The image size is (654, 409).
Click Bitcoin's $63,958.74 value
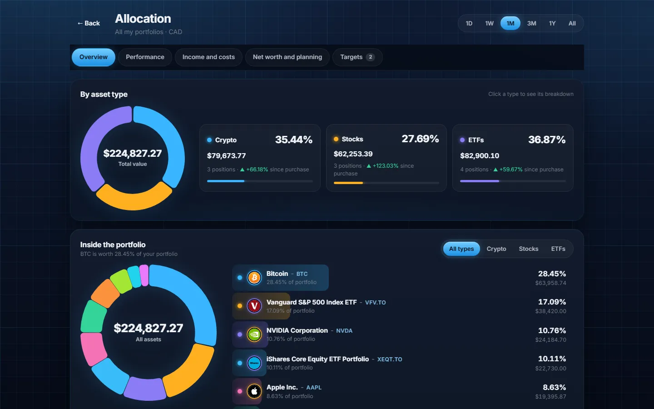550,283
